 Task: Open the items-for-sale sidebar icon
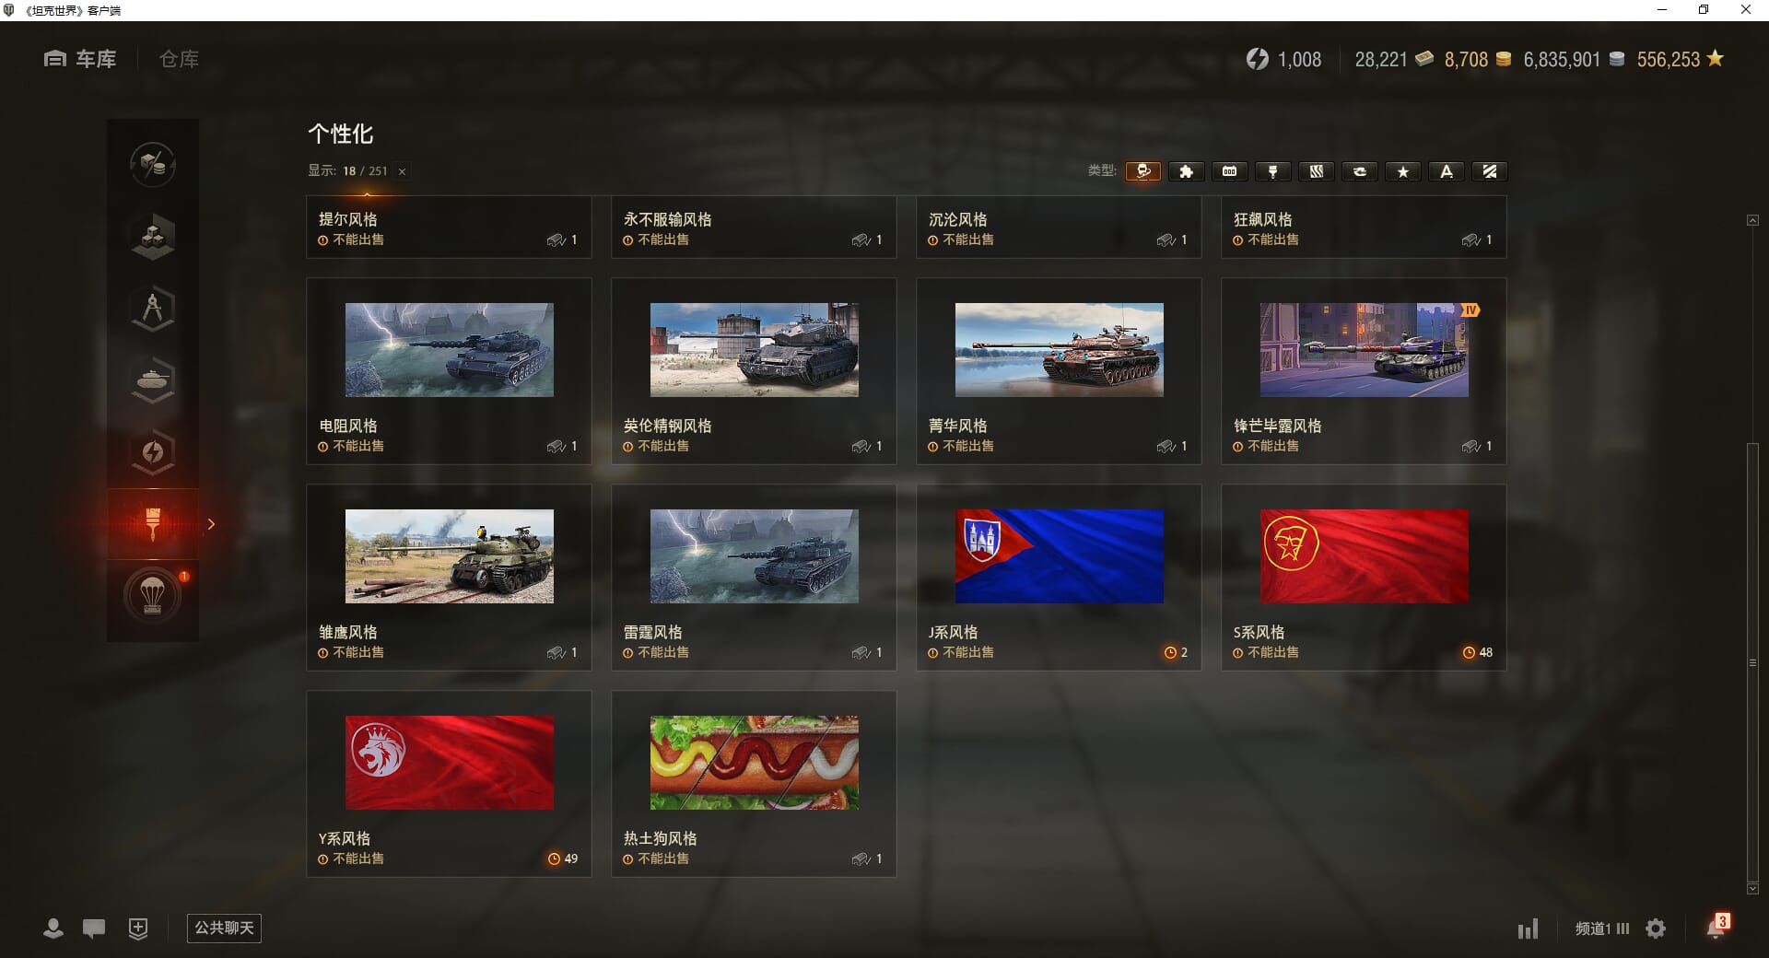tap(153, 164)
